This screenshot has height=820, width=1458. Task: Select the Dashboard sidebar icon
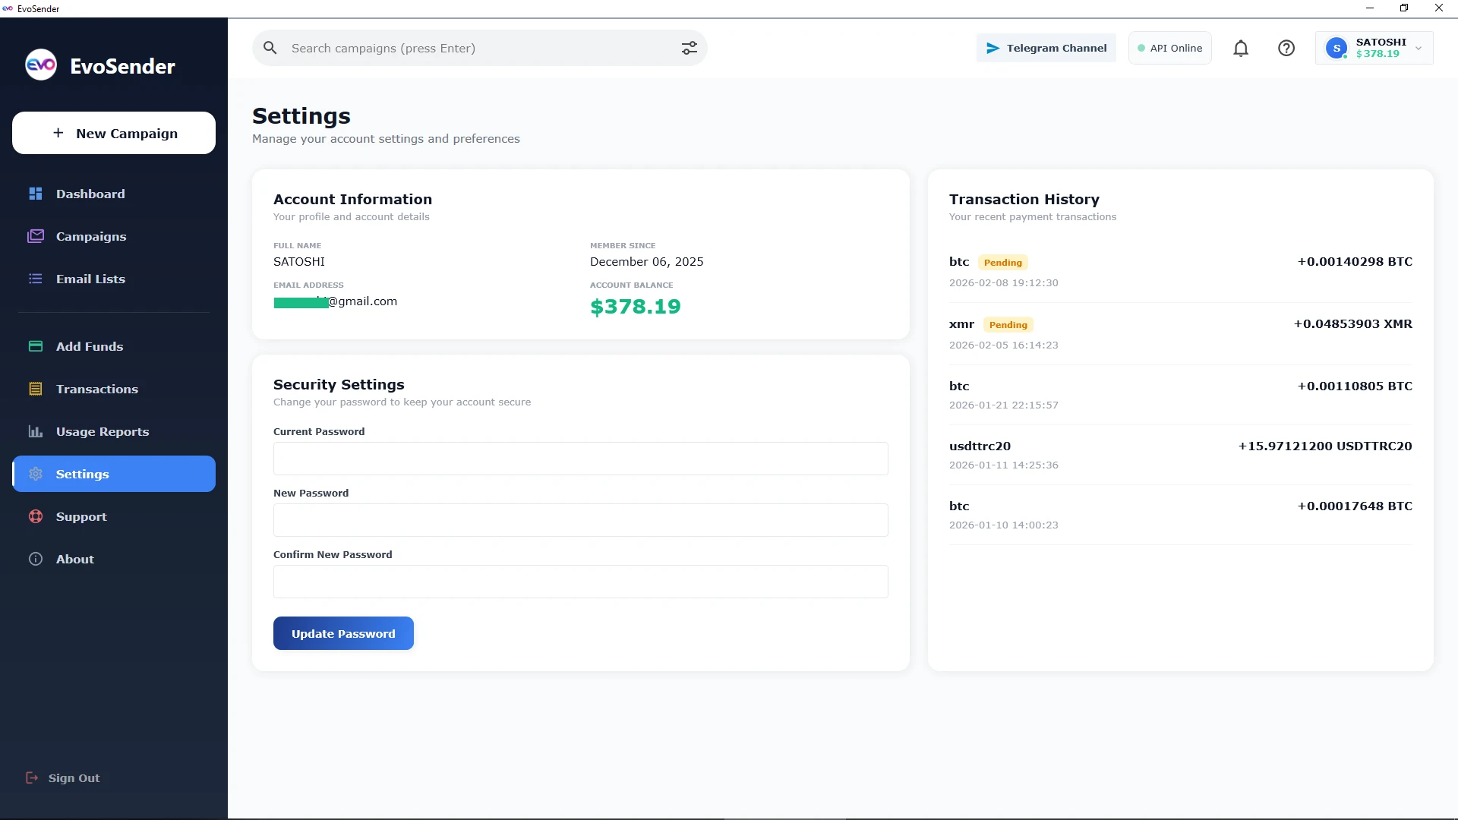[36, 194]
